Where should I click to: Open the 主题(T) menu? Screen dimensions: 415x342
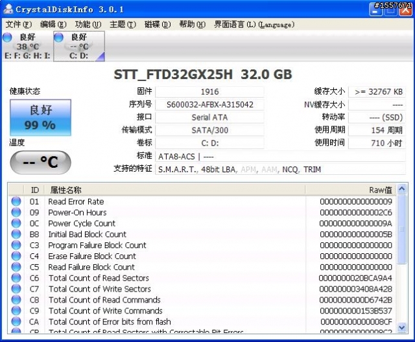coord(123,25)
